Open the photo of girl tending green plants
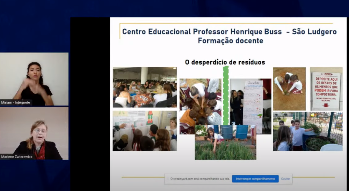The height and width of the screenshot is (191, 349). pos(225,142)
